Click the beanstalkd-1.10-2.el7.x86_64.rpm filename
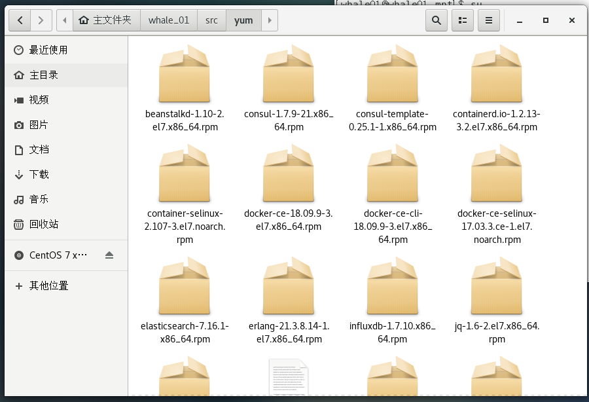Viewport: 589px width, 402px height. pyautogui.click(x=185, y=120)
